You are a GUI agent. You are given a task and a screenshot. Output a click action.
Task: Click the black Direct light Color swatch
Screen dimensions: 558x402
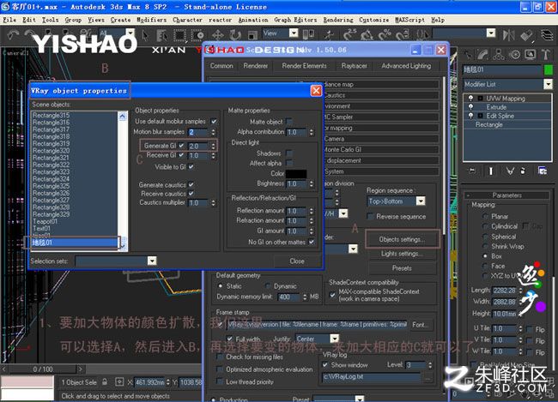point(295,173)
